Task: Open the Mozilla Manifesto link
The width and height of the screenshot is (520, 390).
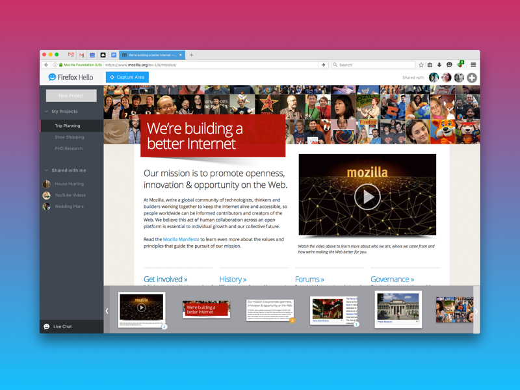Action: point(181,239)
